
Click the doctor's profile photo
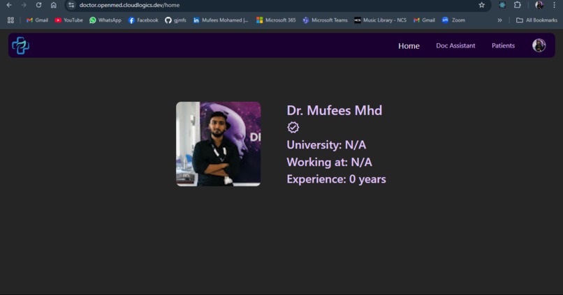(x=219, y=144)
